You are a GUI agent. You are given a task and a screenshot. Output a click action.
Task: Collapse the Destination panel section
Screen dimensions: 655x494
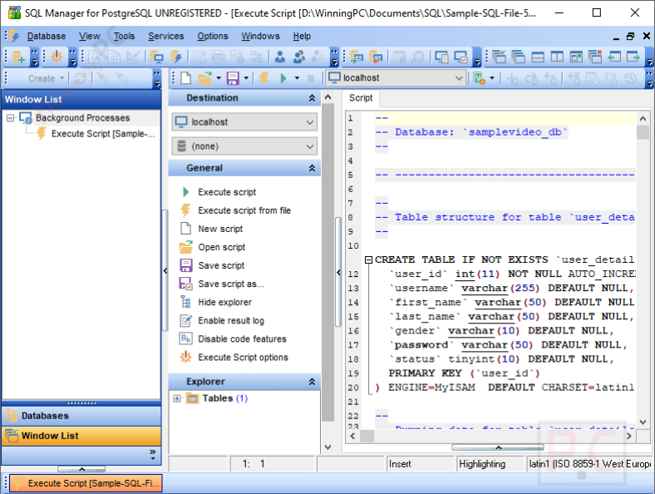point(312,98)
